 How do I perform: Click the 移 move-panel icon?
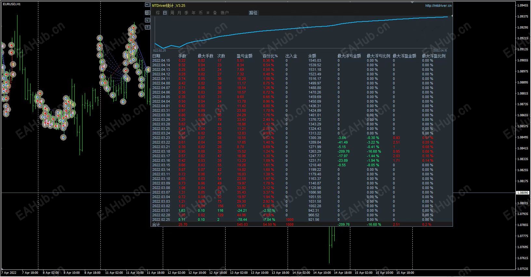tap(147, 13)
